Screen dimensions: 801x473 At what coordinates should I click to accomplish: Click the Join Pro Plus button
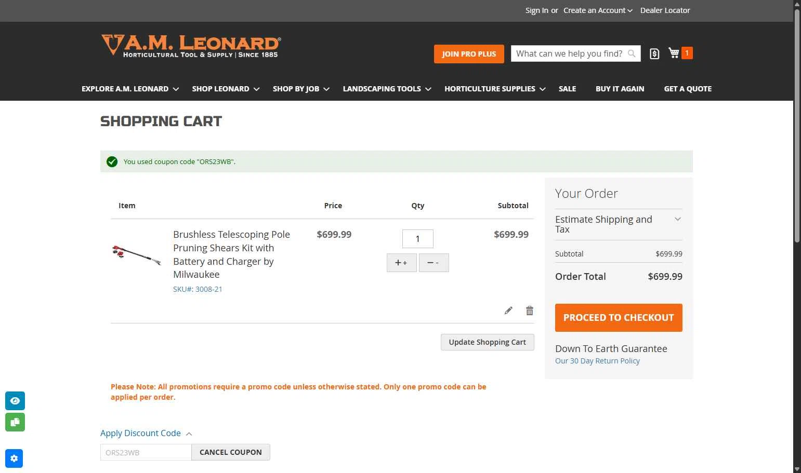pyautogui.click(x=469, y=54)
